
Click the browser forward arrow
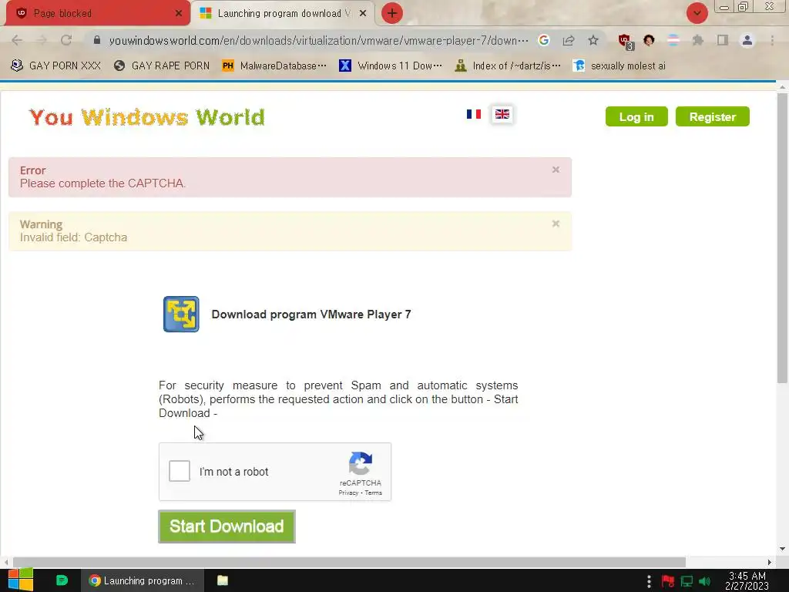pos(42,40)
